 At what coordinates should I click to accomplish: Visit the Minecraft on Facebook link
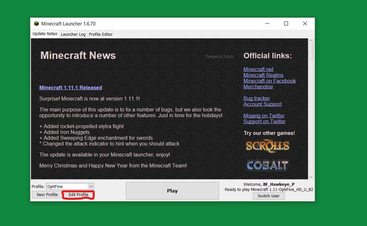click(270, 81)
